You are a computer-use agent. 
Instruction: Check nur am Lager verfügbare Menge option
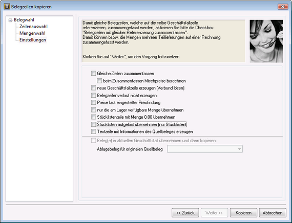pos(93,110)
